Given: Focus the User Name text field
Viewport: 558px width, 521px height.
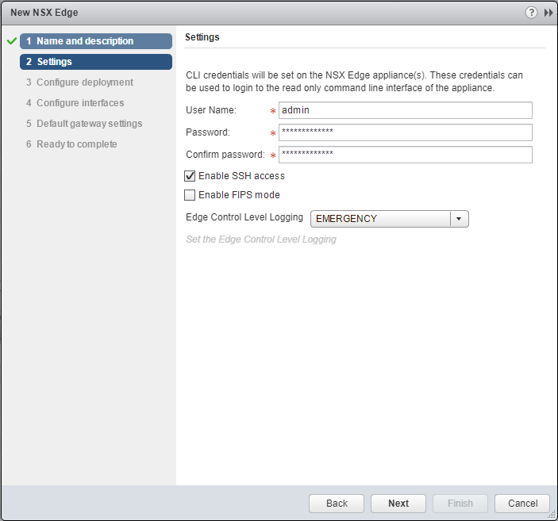Looking at the screenshot, I should click(x=405, y=110).
